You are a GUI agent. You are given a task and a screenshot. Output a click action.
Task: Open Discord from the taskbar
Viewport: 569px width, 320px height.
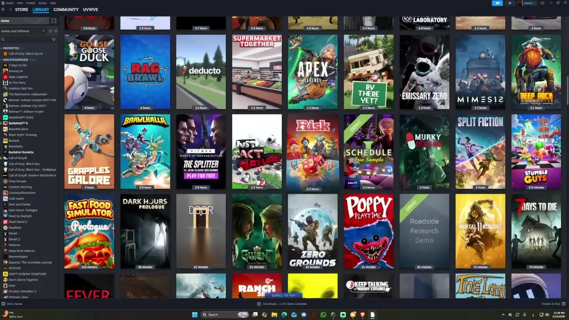[x=304, y=315]
